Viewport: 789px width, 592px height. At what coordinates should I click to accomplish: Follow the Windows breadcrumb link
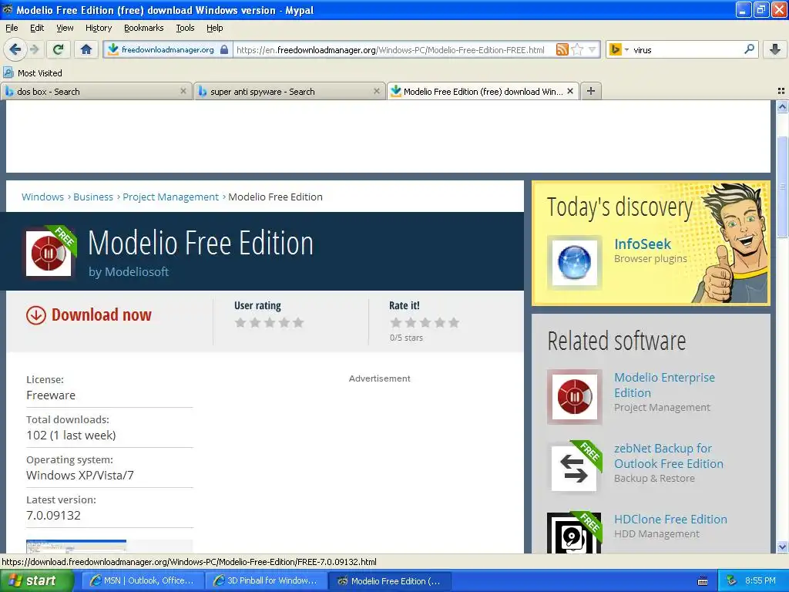(x=43, y=197)
